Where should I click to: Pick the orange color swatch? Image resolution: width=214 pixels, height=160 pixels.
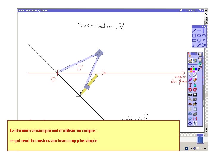pyautogui.click(x=191, y=71)
